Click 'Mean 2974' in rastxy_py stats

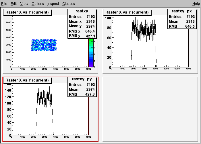tap(82, 90)
